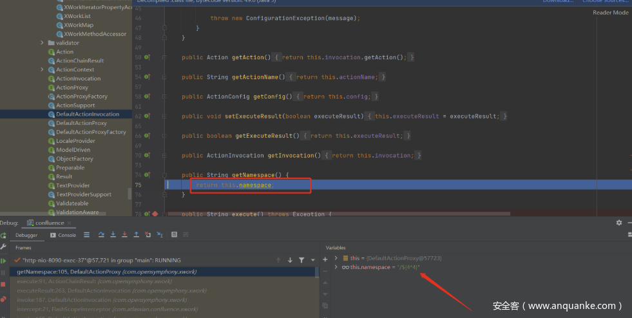632x318 pixels.
Task: Expand the 'this' variable node
Action: pyautogui.click(x=336, y=258)
